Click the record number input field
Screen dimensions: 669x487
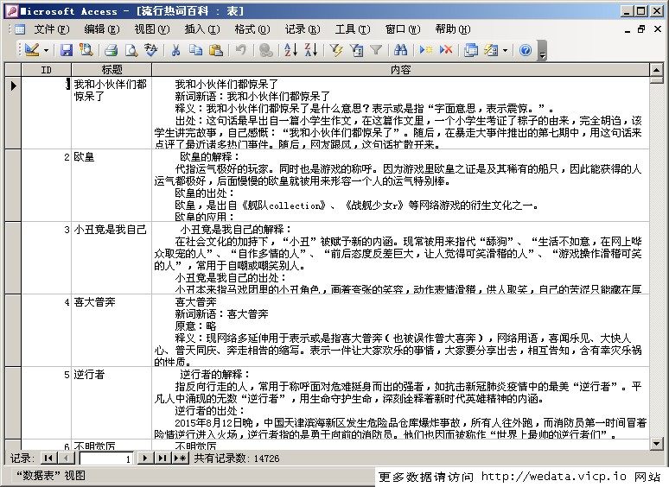(x=106, y=459)
